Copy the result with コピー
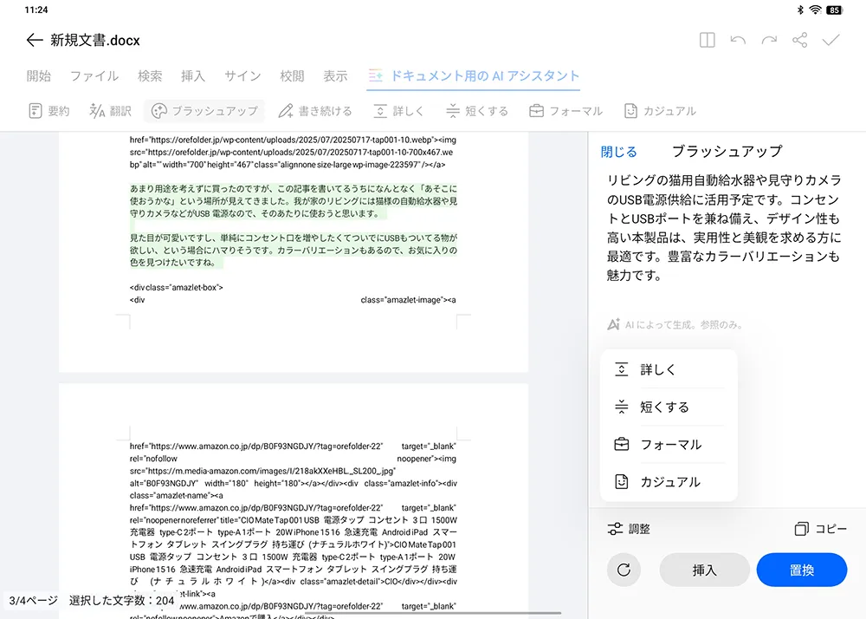 (x=820, y=529)
